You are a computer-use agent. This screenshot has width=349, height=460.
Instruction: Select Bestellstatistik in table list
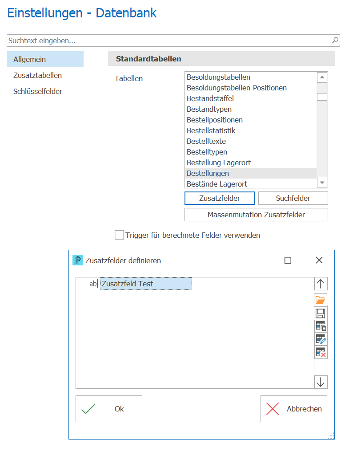tap(251, 130)
